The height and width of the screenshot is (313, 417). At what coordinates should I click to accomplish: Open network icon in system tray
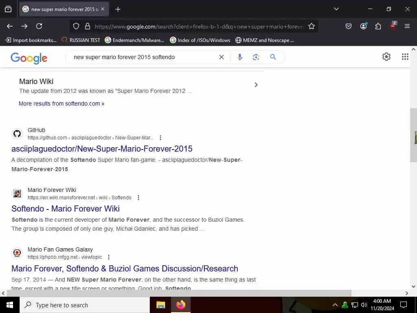point(355,305)
